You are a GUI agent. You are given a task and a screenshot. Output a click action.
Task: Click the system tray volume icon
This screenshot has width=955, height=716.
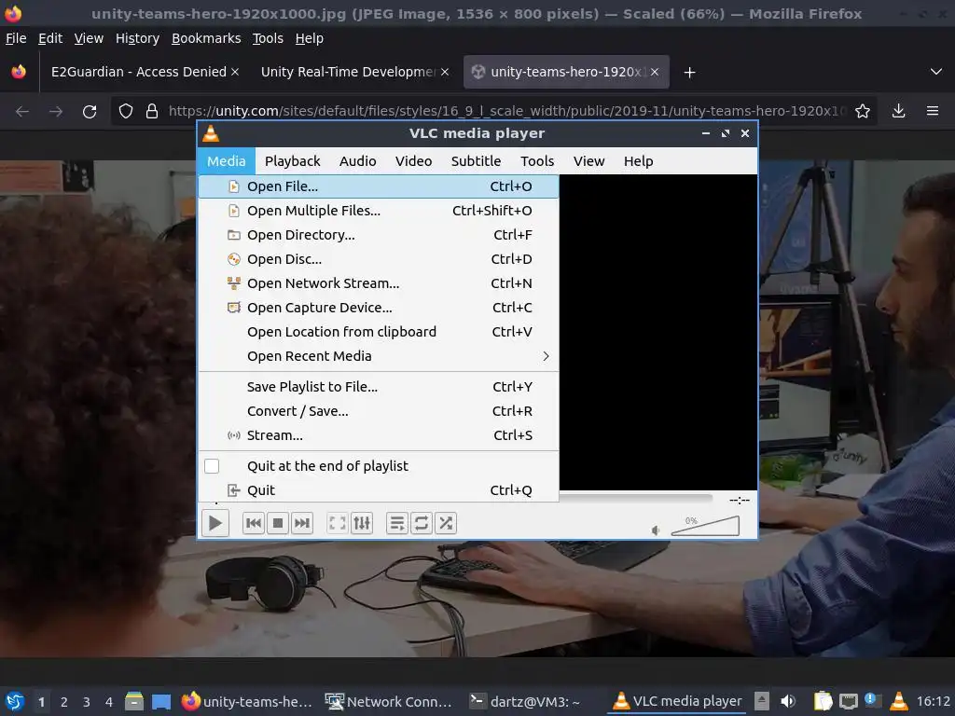[788, 701]
